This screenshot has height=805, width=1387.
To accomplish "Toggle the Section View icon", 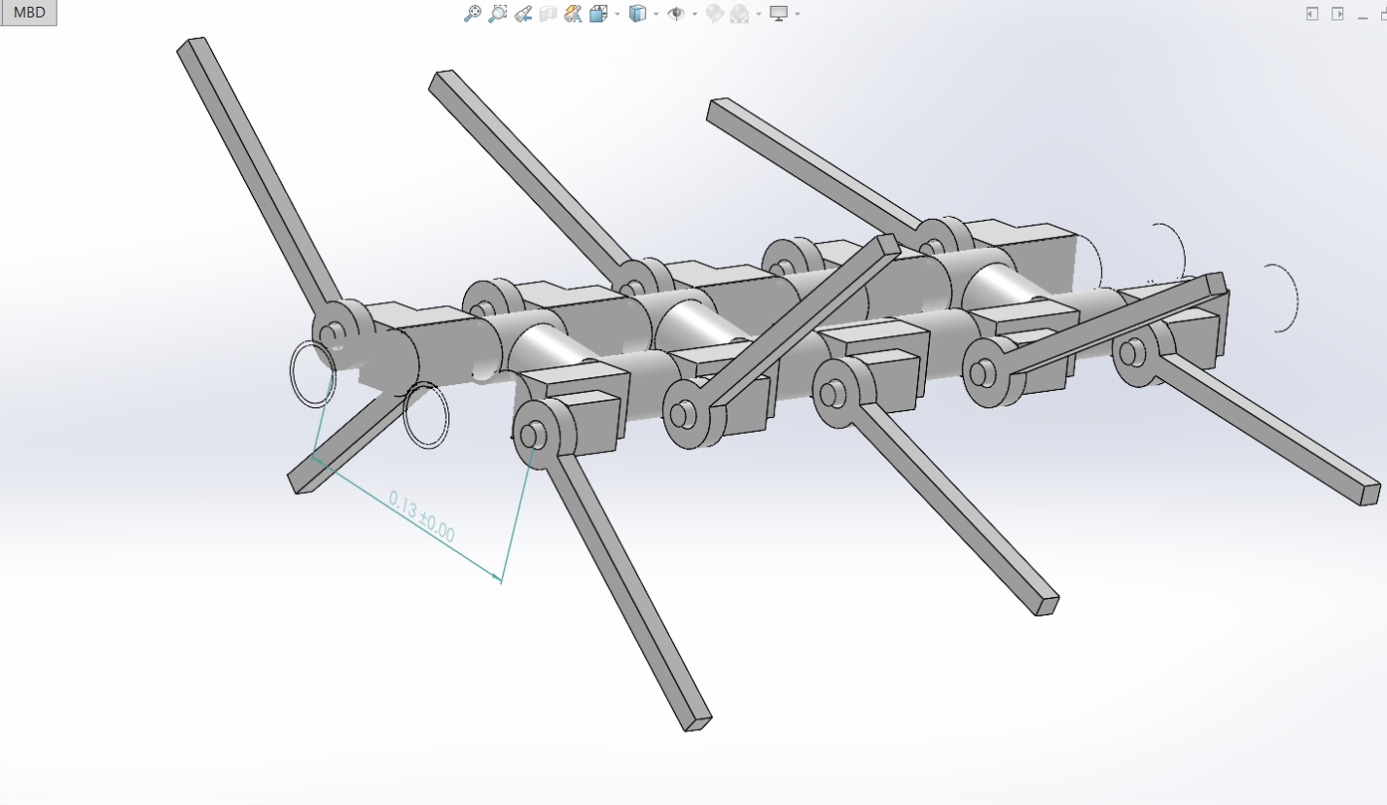I will coord(548,14).
